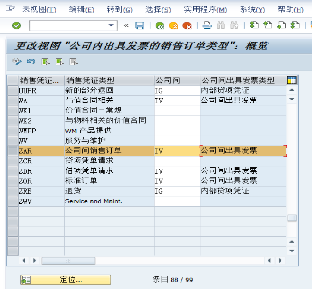
Task: Select the row marker for WMPP
Action: [x=13, y=131]
